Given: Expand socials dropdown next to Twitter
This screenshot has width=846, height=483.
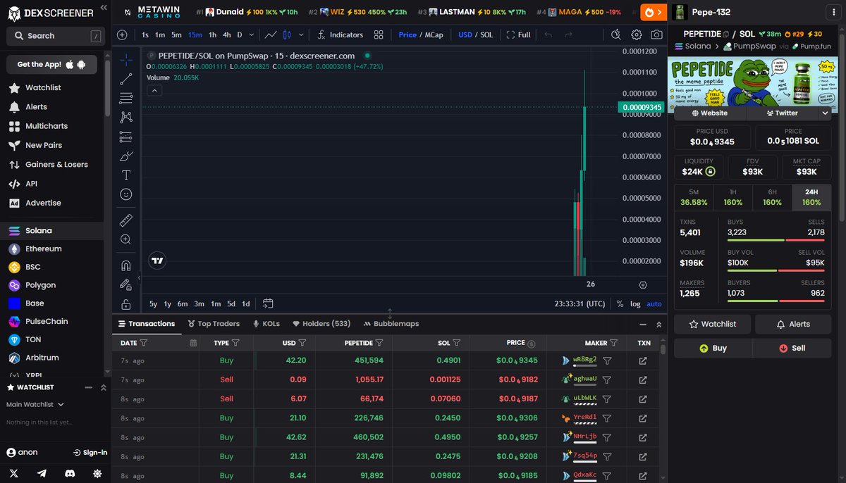Looking at the screenshot, I should pyautogui.click(x=826, y=113).
